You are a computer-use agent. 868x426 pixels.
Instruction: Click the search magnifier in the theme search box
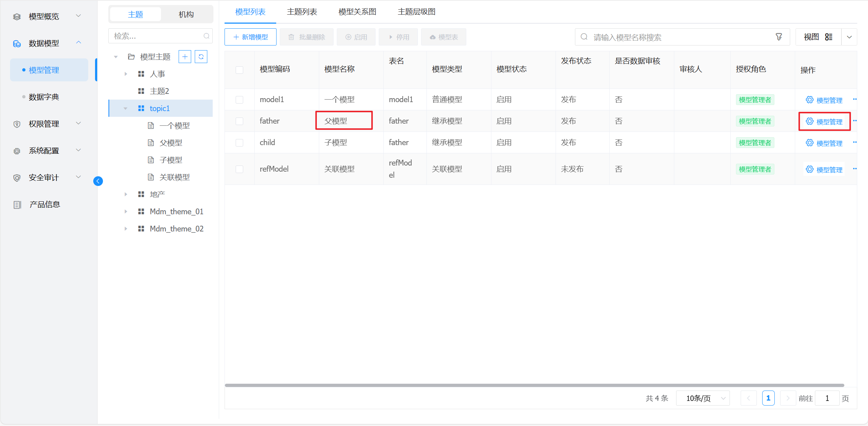point(206,36)
